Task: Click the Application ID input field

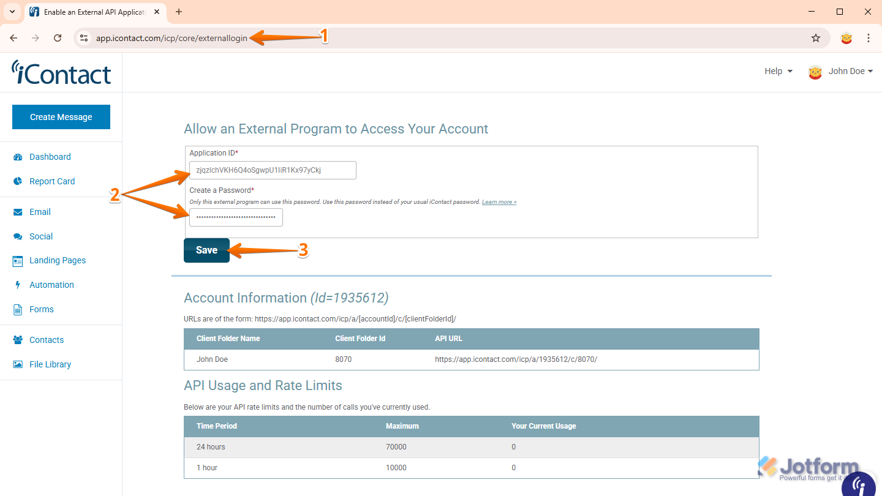Action: [x=273, y=170]
